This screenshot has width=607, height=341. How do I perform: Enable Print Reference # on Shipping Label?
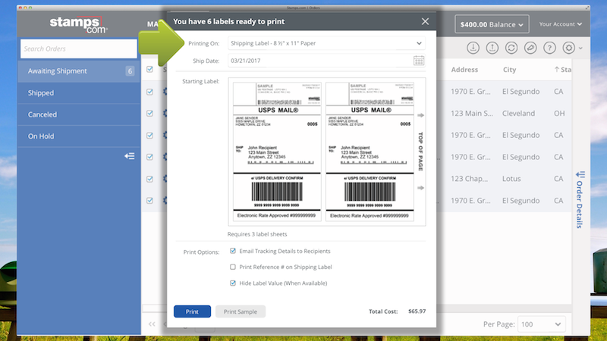[x=233, y=267]
